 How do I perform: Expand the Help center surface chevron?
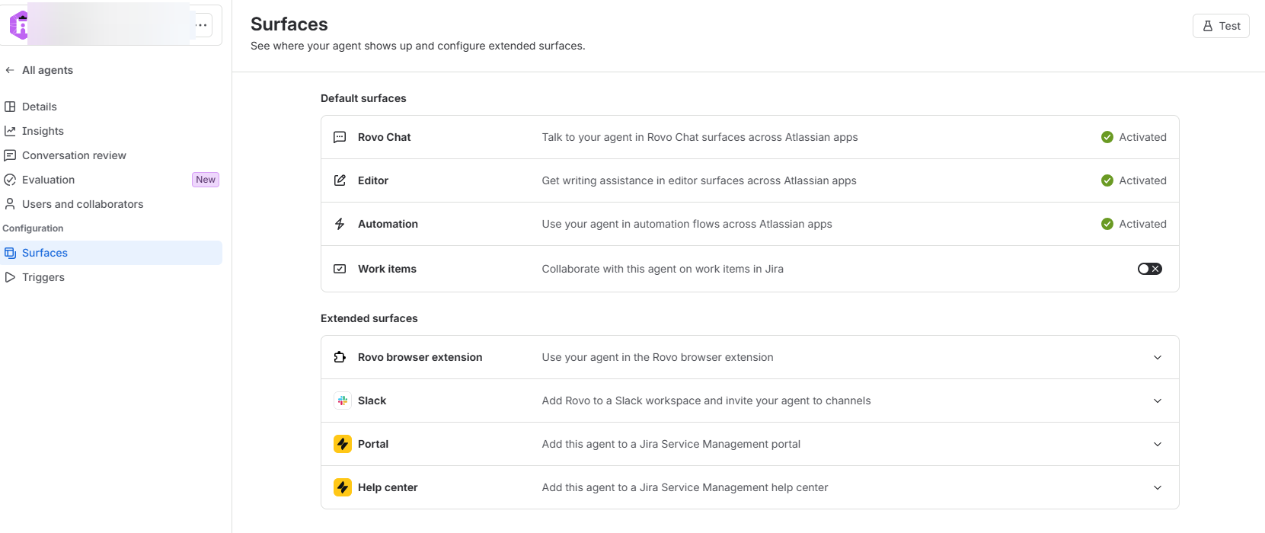[1158, 487]
